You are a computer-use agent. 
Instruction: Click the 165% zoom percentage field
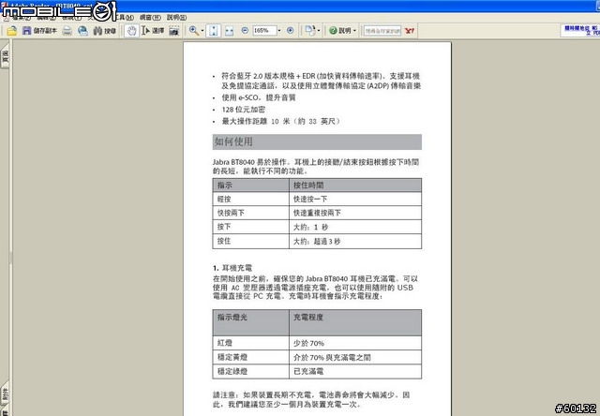click(x=264, y=31)
